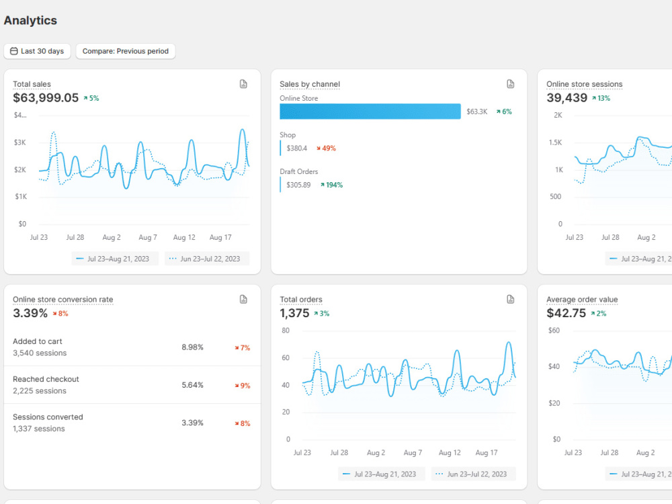Toggle the Jul 23–Aug 21 legend in Average order value
The height and width of the screenshot is (504, 672).
[638, 474]
